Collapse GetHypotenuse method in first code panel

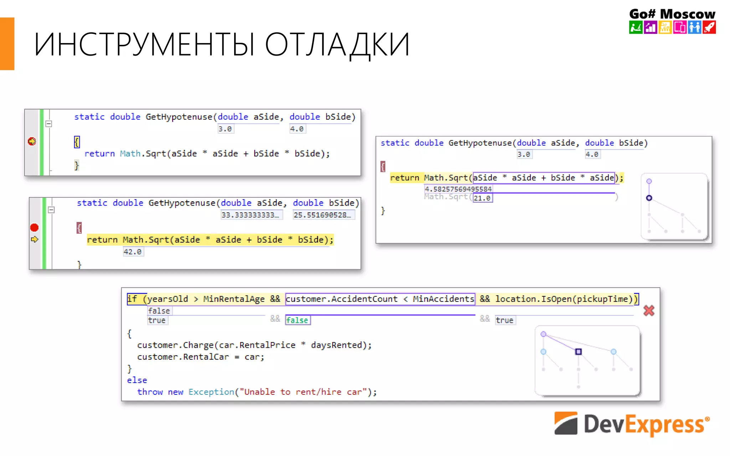tap(49, 124)
